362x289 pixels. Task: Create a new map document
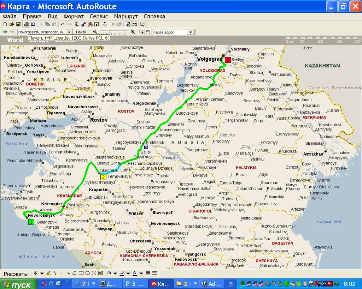(5, 24)
